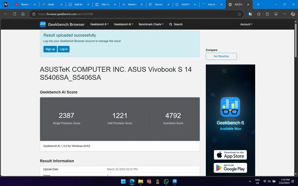Open the browser extensions puzzle icon
This screenshot has width=298, height=186.
259,14
